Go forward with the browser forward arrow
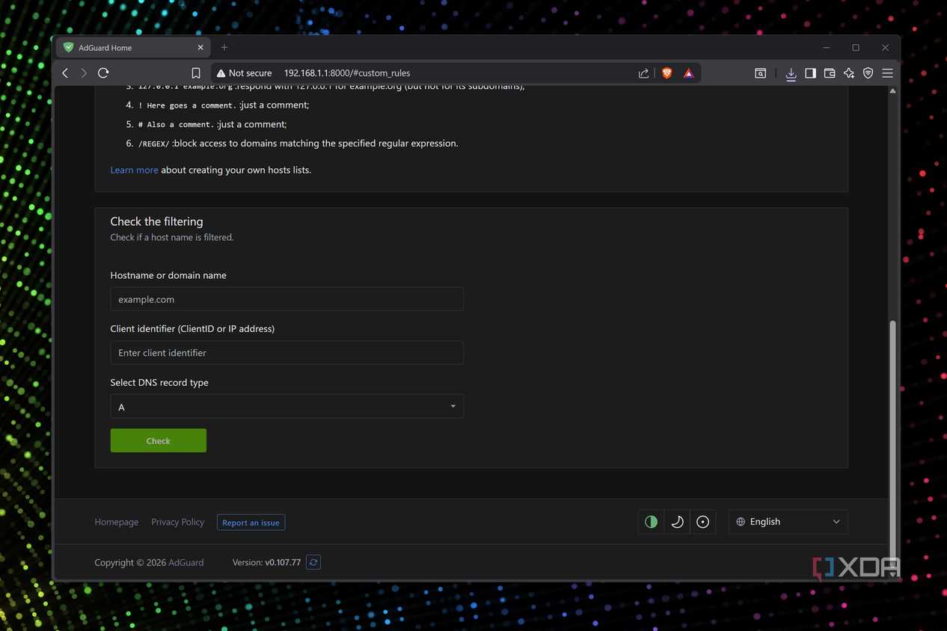 tap(84, 73)
